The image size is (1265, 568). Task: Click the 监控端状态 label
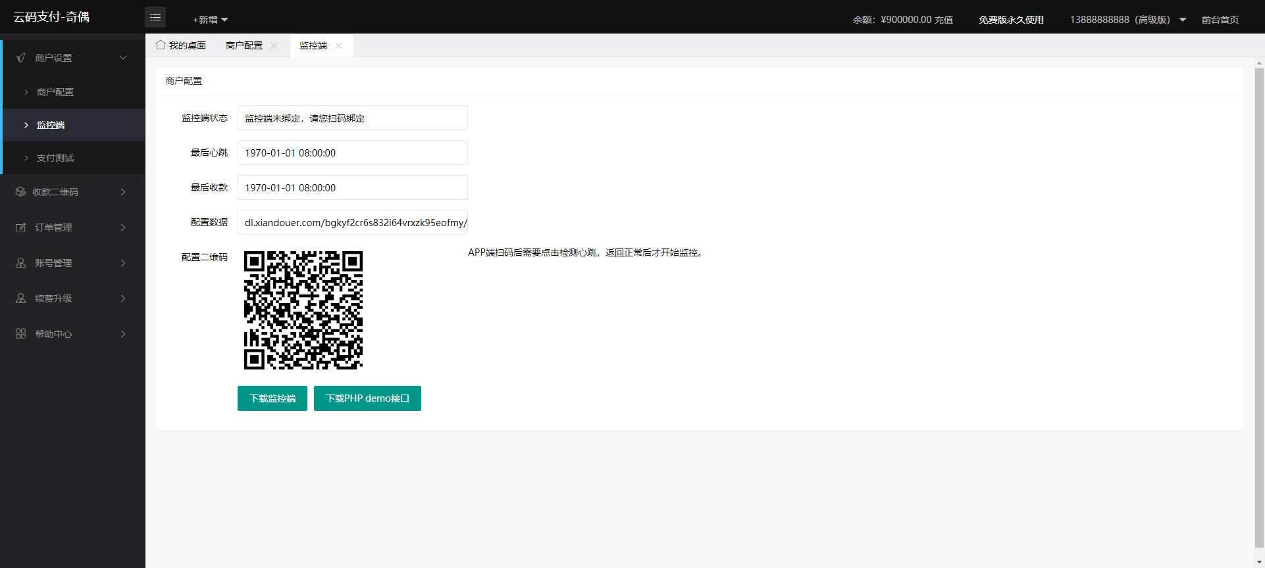coord(205,118)
